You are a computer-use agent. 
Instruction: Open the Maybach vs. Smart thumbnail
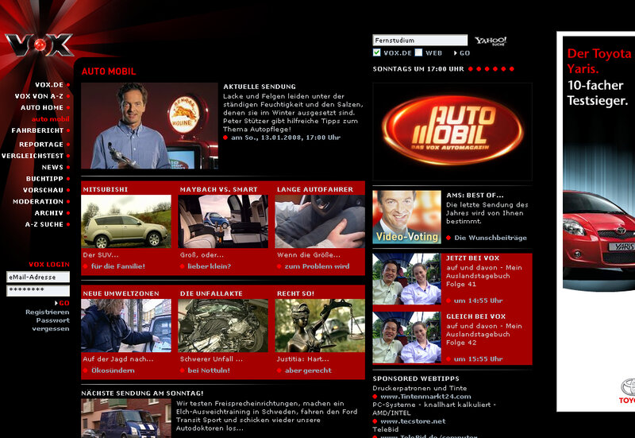click(223, 222)
